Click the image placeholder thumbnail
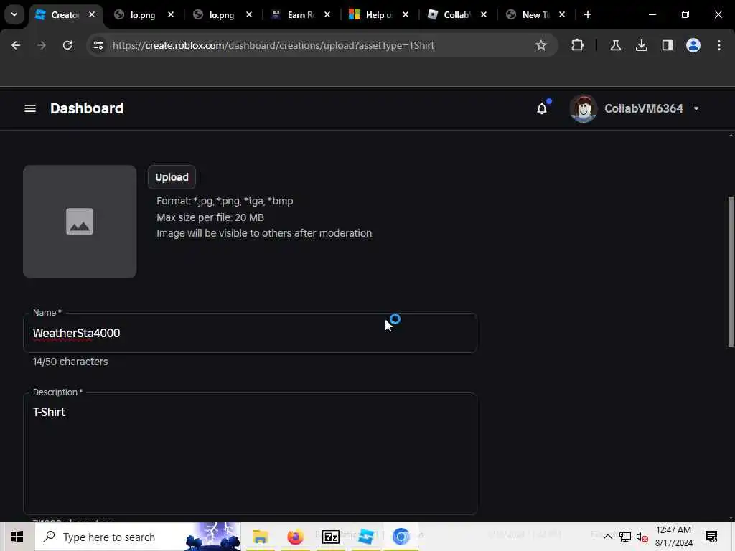 tap(80, 222)
